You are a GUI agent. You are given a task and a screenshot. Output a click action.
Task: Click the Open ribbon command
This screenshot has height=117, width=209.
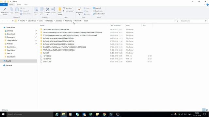click(87, 8)
